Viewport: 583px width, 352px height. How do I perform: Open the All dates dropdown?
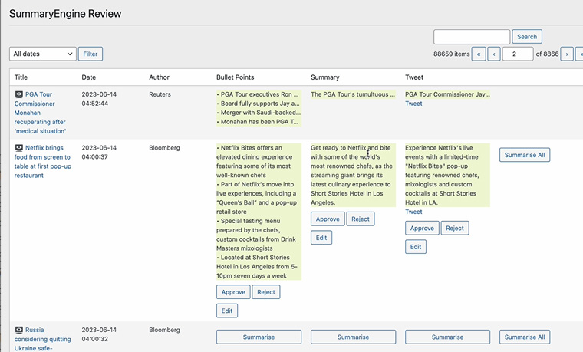pos(43,54)
